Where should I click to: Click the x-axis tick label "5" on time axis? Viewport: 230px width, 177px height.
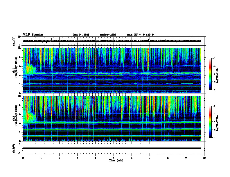114,158
